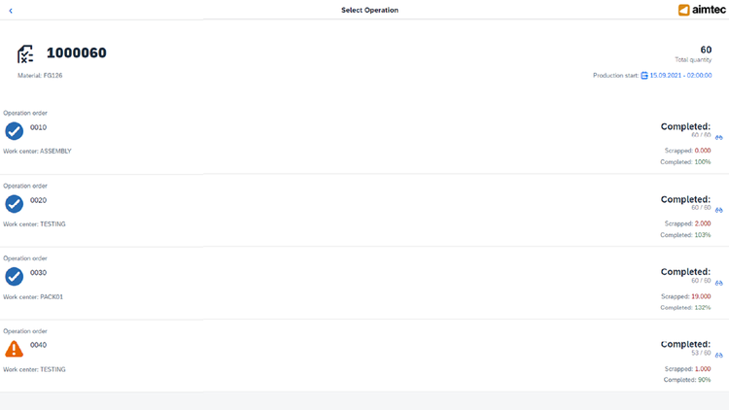Screen dimensions: 729x410
Task: Click Scrapped: 2.000 value
Action: (703, 223)
